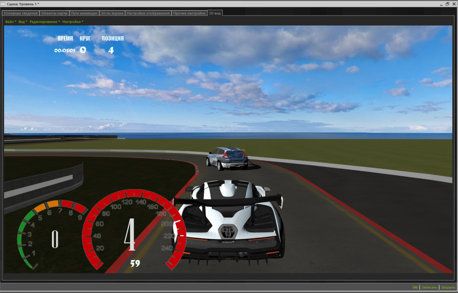This screenshot has height=293, width=458.
Task: Click the position value 4 under ПОЗИЦИЯ
Action: tap(111, 50)
